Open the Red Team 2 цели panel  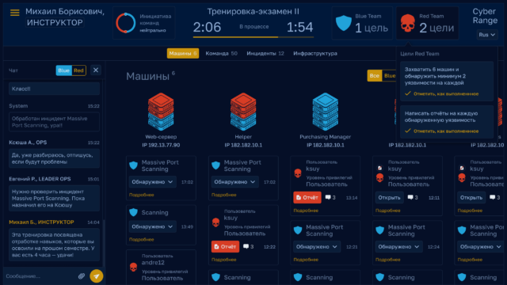click(428, 23)
